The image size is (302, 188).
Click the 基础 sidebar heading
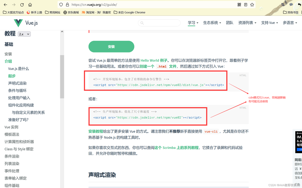point(9,44)
